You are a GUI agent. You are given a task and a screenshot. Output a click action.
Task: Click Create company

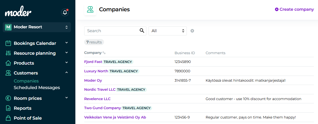pyautogui.click(x=294, y=9)
